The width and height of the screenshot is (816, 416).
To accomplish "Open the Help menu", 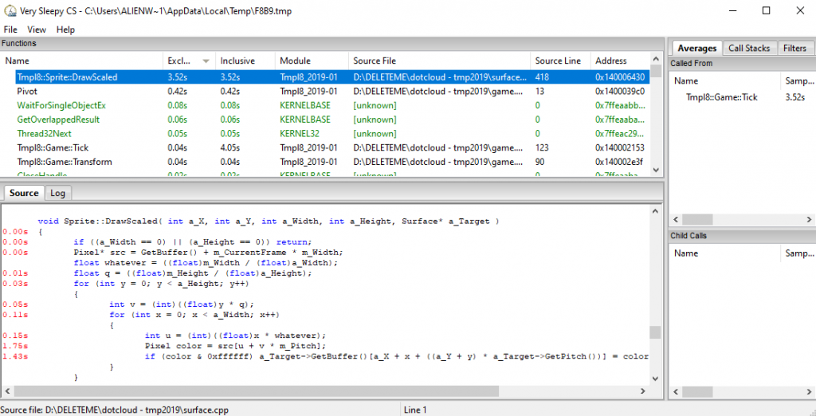I will coord(65,29).
